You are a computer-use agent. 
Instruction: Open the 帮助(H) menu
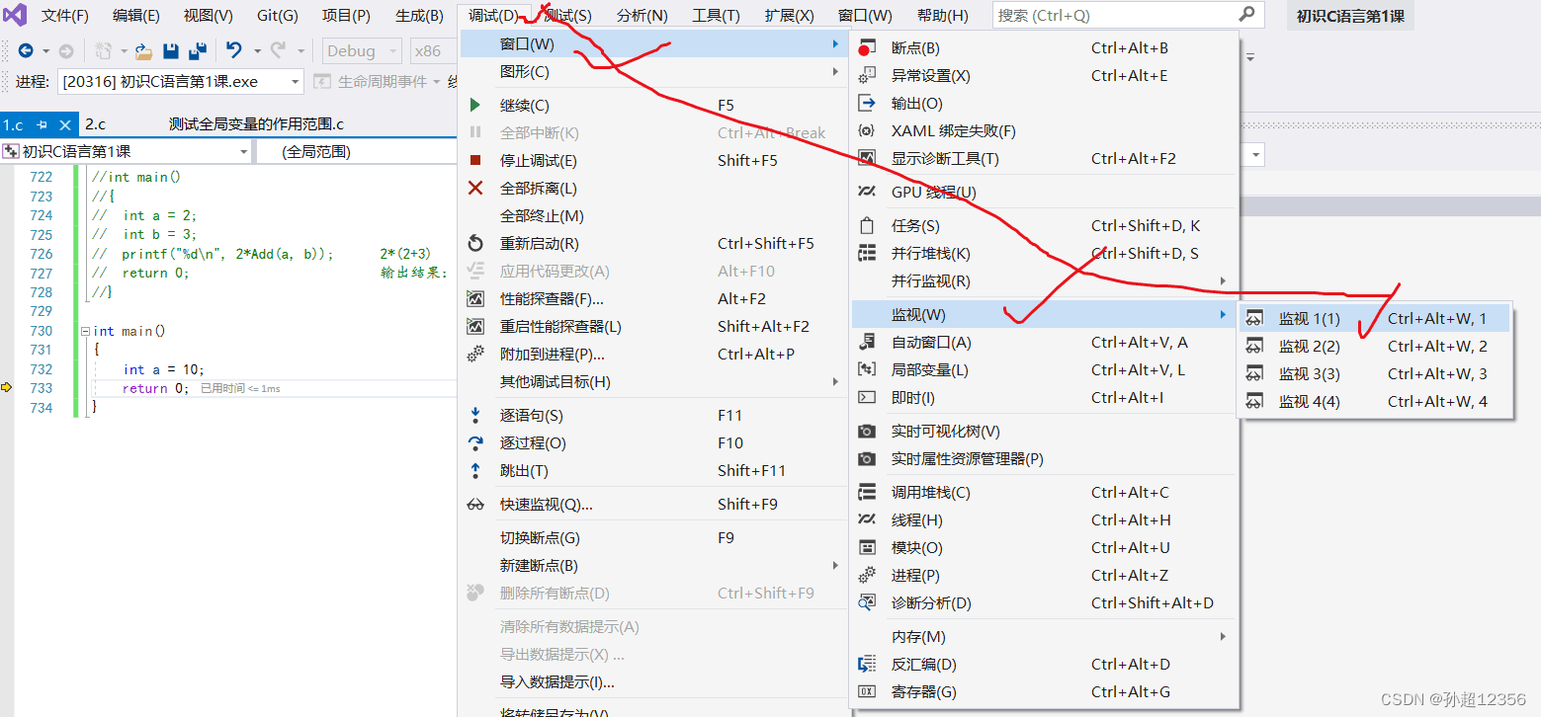943,16
